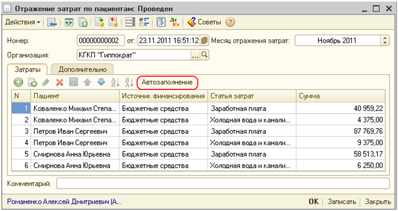Viewport: 398px width, 211px height.
Task: Move row up with the up arrow icon
Action: [x=88, y=83]
